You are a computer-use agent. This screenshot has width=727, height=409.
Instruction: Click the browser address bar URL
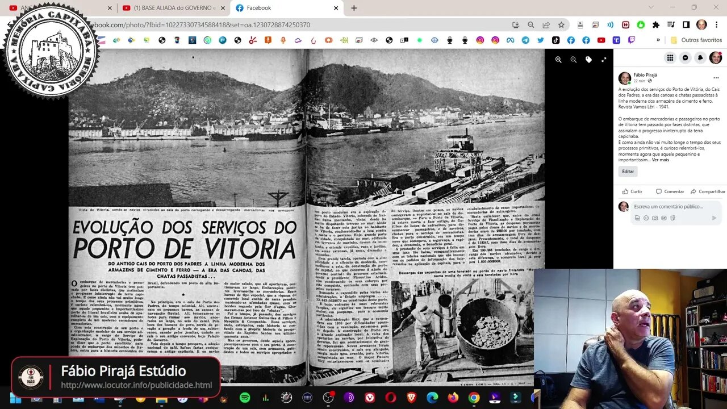[x=200, y=25]
